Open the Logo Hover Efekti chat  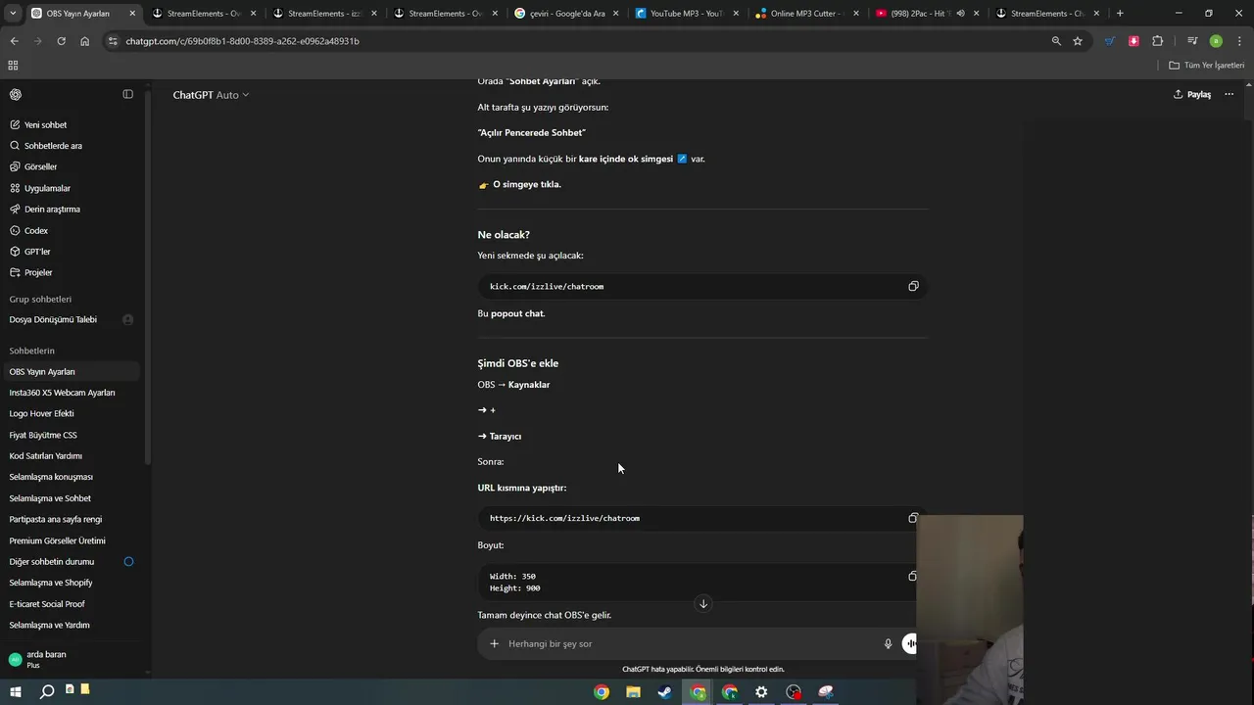pyautogui.click(x=73, y=413)
